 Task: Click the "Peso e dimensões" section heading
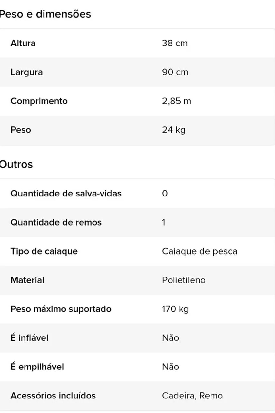click(45, 14)
